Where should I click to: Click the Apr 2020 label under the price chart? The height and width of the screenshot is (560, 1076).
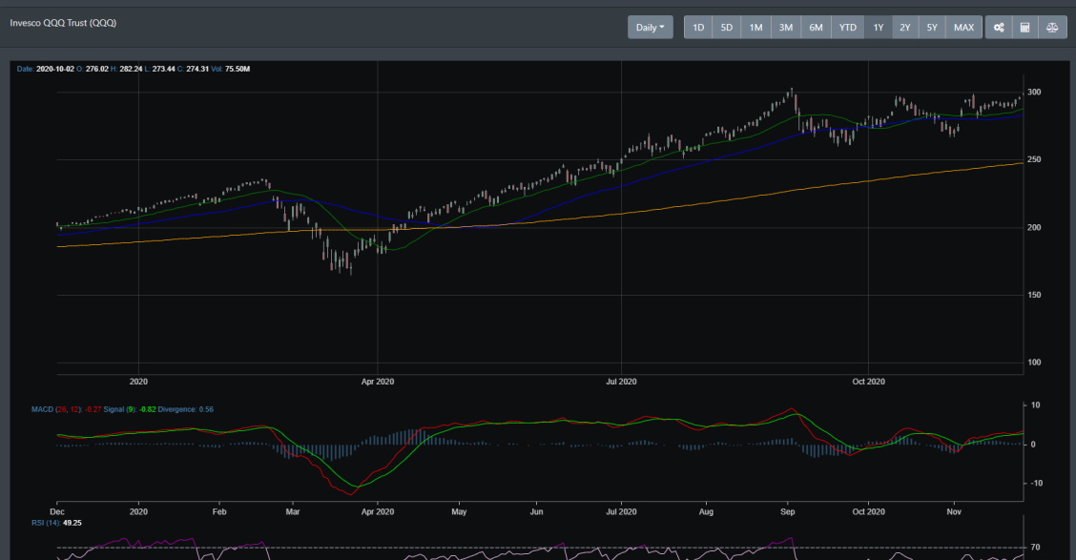(378, 382)
